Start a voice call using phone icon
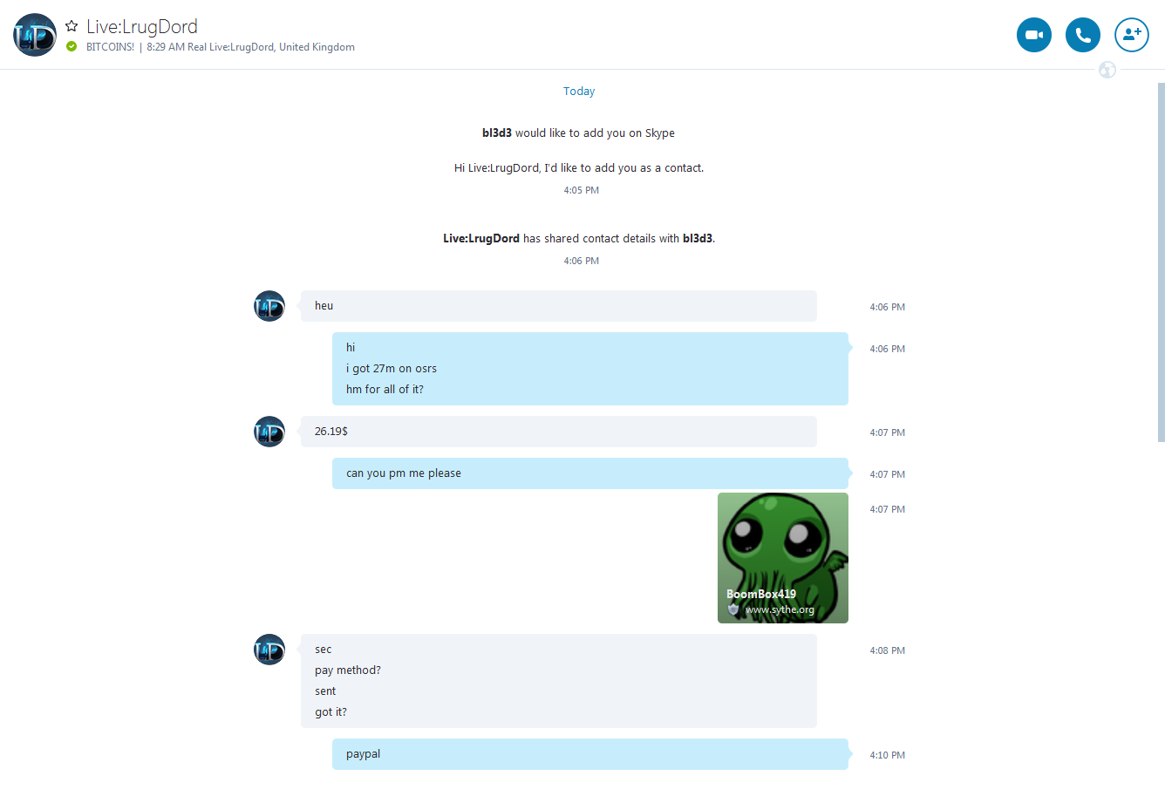Image resolution: width=1165 pixels, height=803 pixels. [1083, 35]
